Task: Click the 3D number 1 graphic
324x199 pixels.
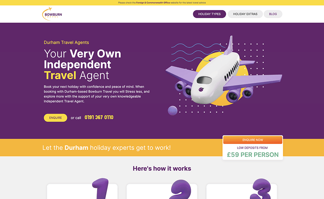Action: tap(101, 188)
